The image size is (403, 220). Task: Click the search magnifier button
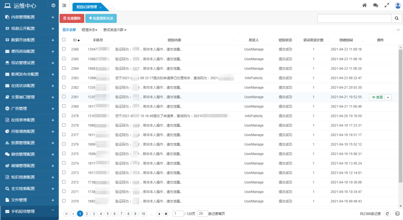[397, 18]
